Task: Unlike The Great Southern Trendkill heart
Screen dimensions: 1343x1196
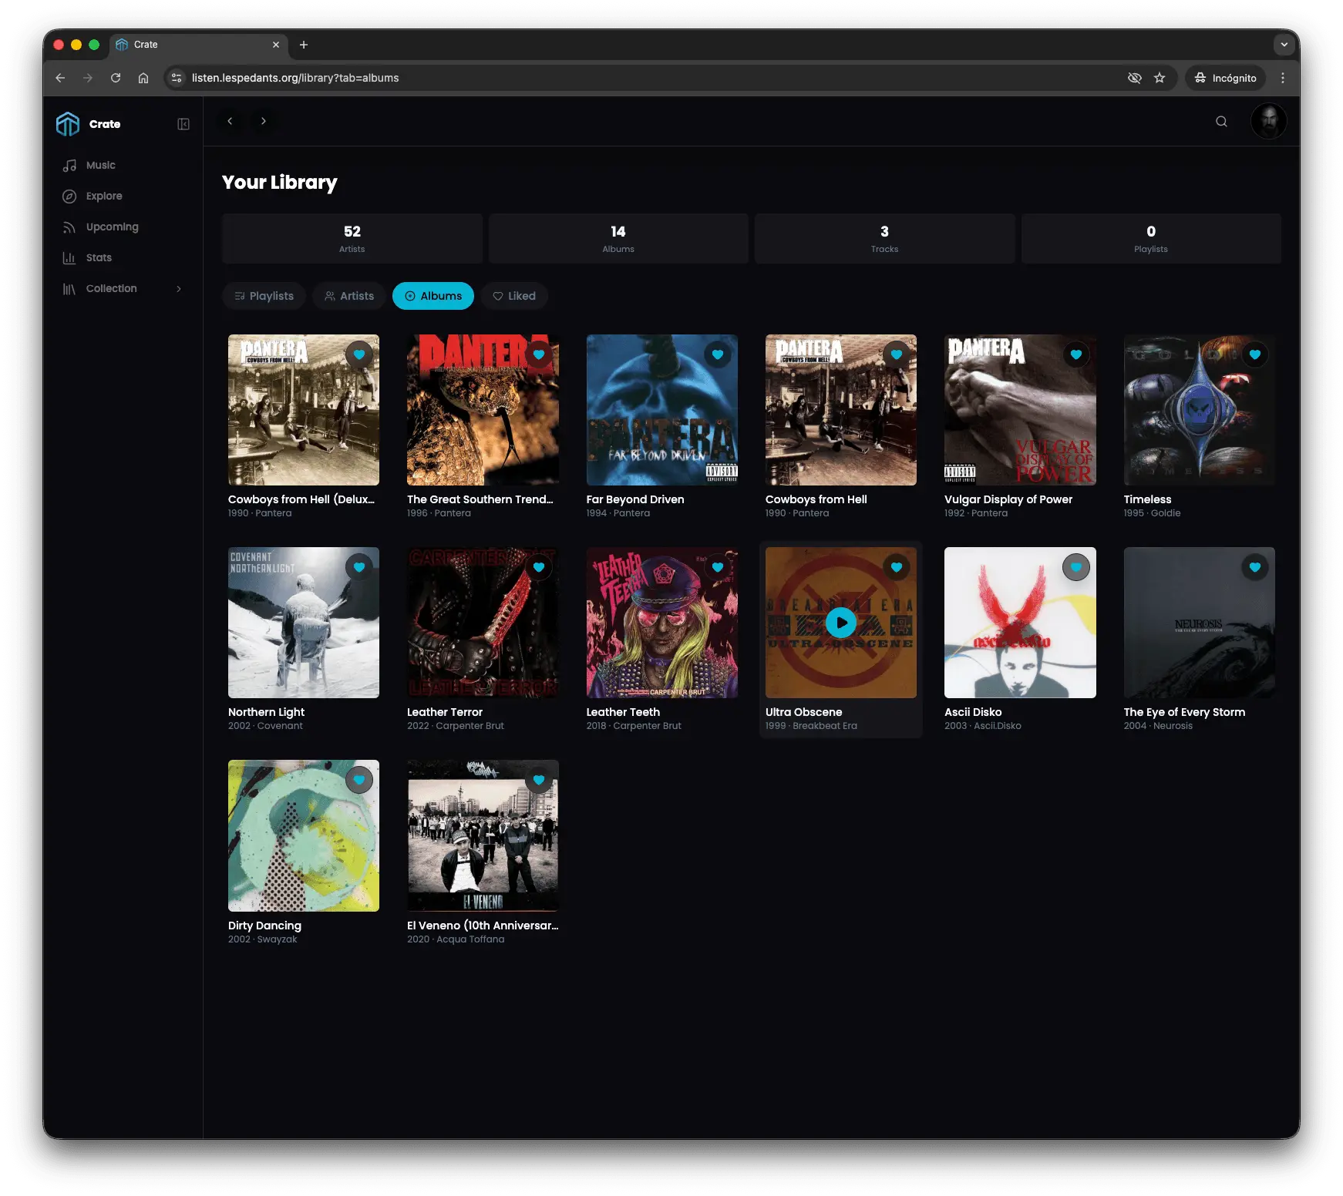Action: (539, 354)
